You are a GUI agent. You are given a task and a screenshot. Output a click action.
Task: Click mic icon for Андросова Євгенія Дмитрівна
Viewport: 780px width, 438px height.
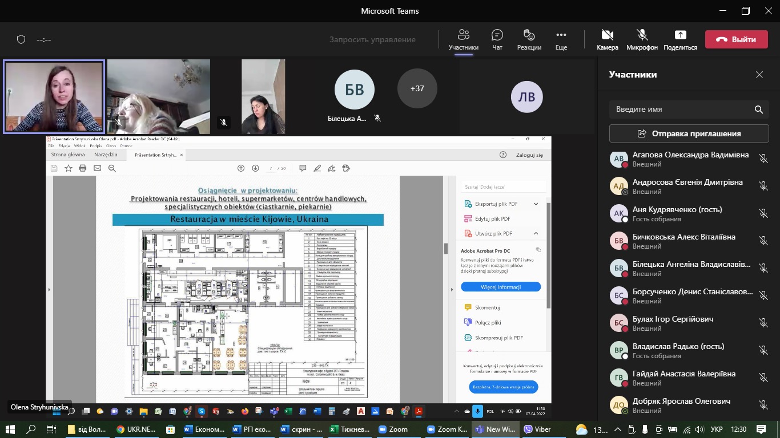point(763,186)
